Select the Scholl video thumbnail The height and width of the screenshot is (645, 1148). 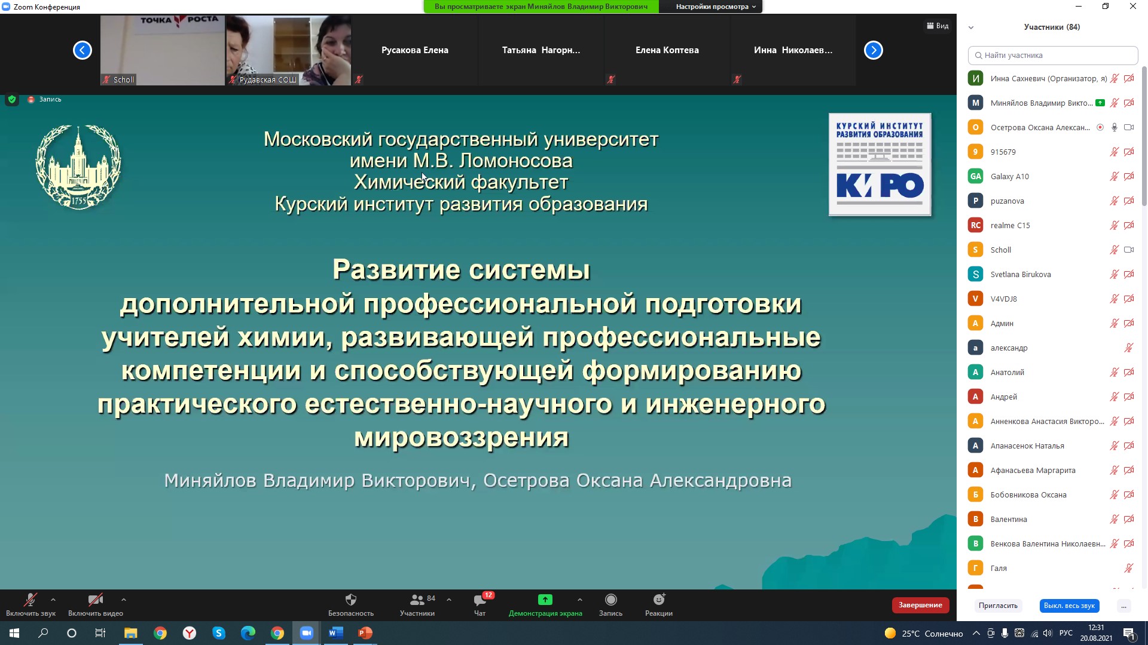[162, 50]
